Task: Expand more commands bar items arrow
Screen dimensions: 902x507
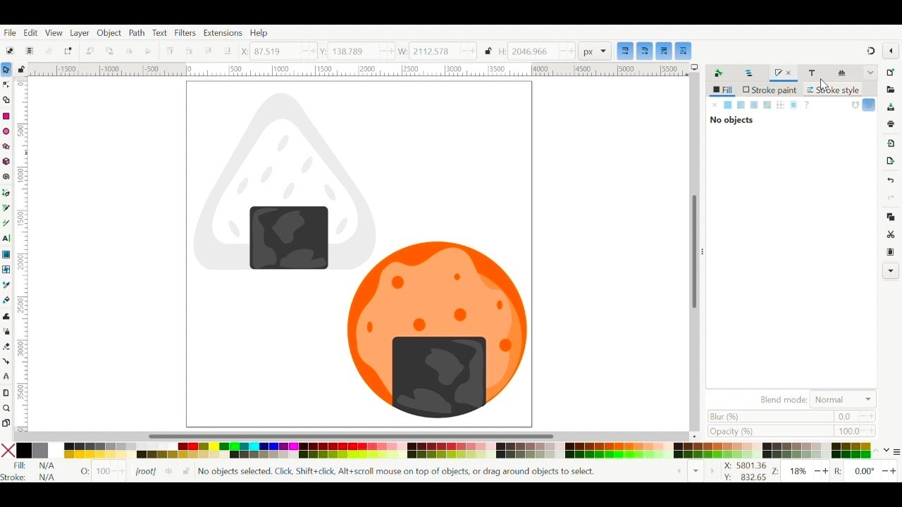Action: 891,271
